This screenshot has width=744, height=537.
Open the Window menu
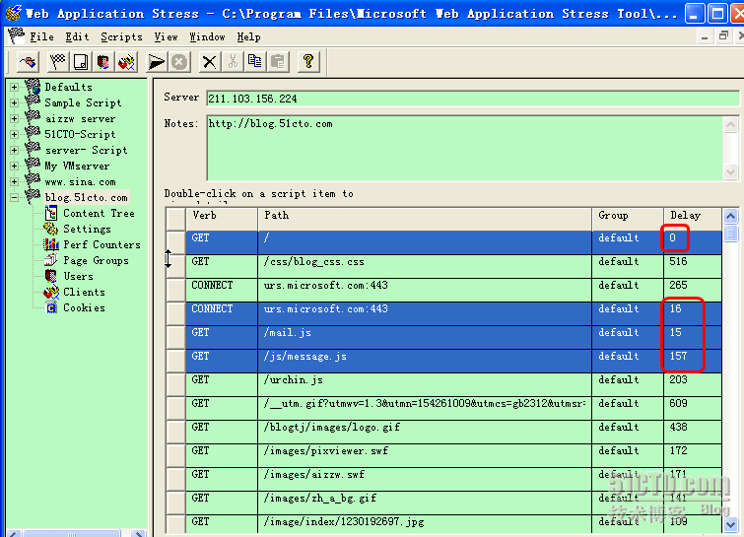coord(207,37)
